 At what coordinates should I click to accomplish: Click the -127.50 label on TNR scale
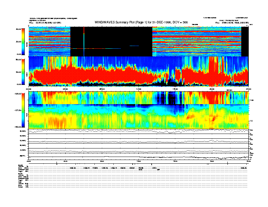click(x=18, y=110)
